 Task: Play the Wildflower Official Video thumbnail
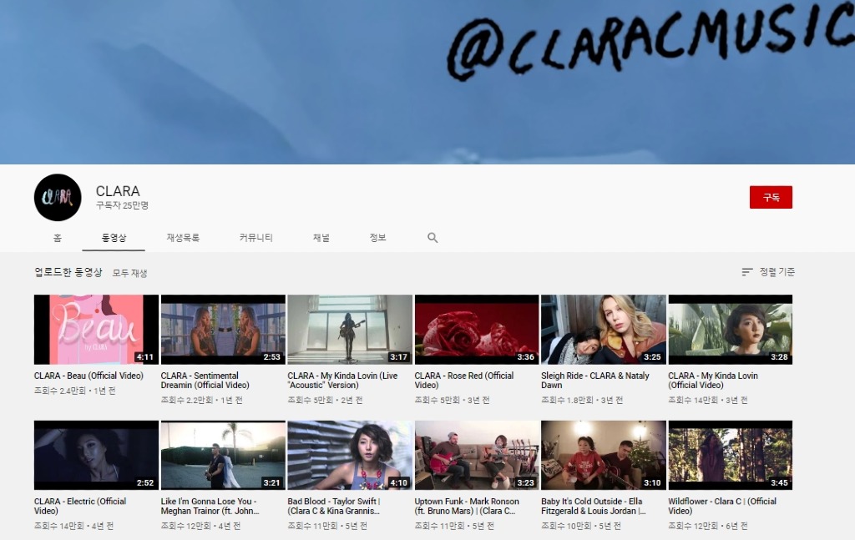(730, 456)
